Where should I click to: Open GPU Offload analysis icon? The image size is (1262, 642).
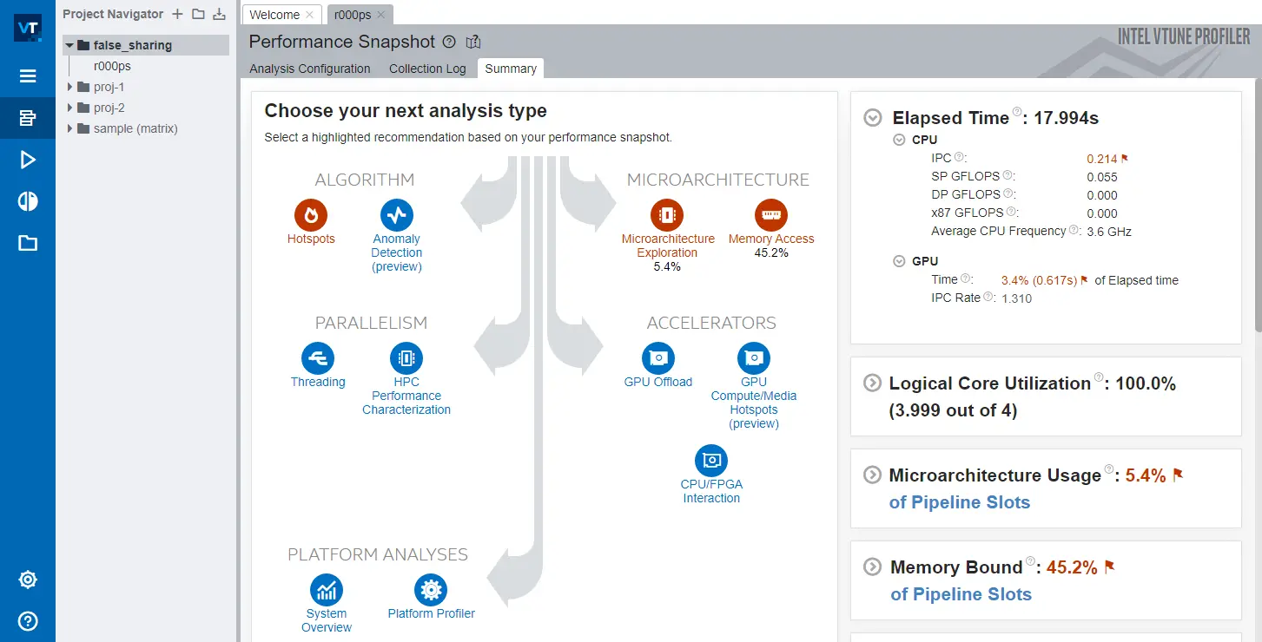click(x=658, y=357)
